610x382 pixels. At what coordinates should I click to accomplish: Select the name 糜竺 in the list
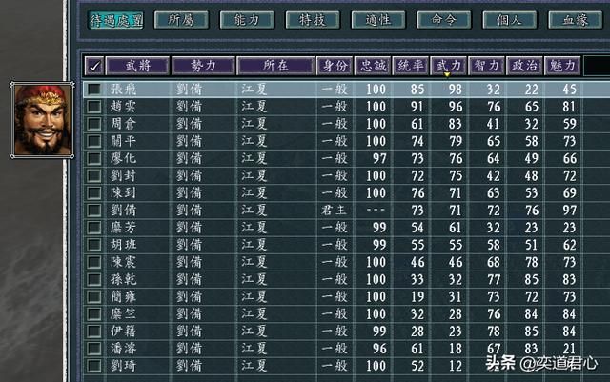click(123, 314)
